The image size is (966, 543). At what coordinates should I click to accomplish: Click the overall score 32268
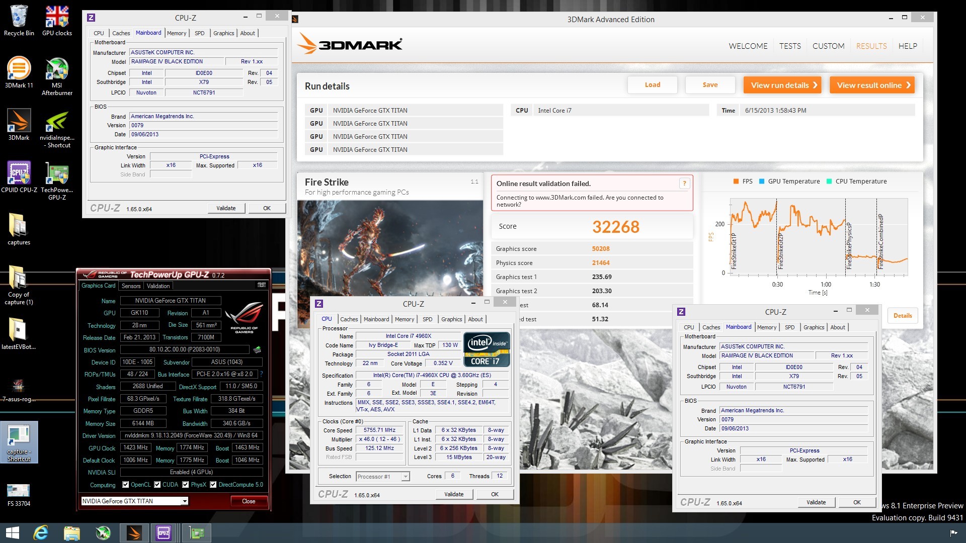616,227
